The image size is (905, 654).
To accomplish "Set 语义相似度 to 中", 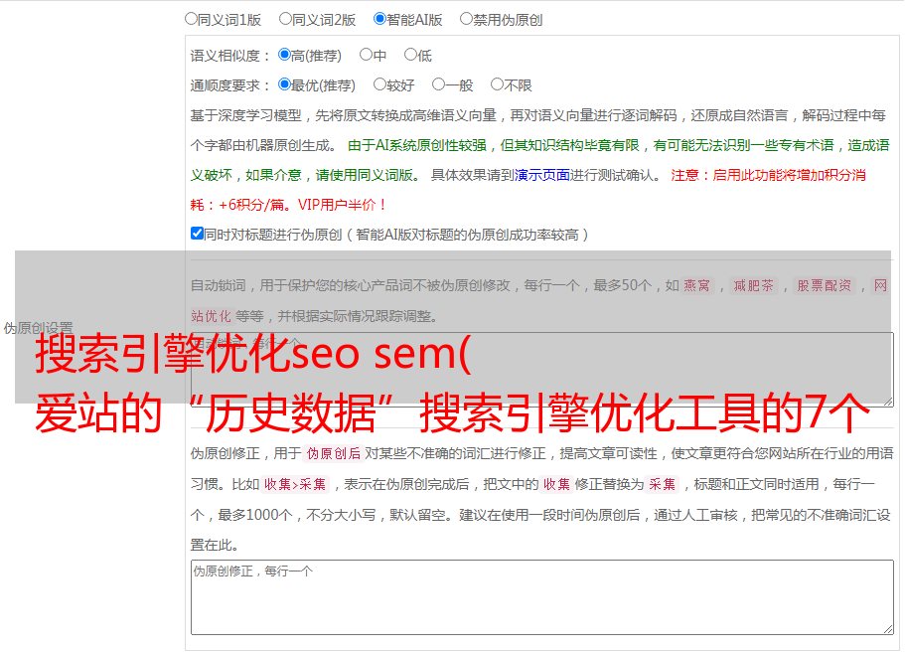I will [x=366, y=55].
